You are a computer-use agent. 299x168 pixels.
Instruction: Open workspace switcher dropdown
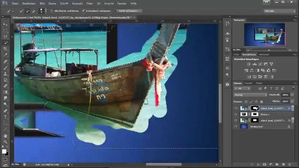click(x=279, y=11)
